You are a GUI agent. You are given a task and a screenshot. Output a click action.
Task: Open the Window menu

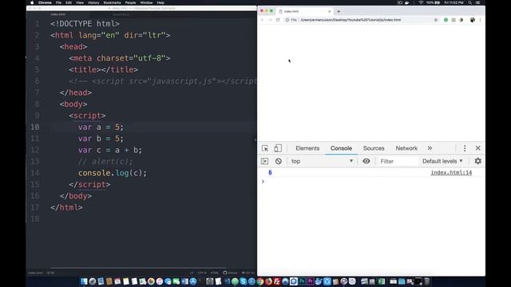146,2
